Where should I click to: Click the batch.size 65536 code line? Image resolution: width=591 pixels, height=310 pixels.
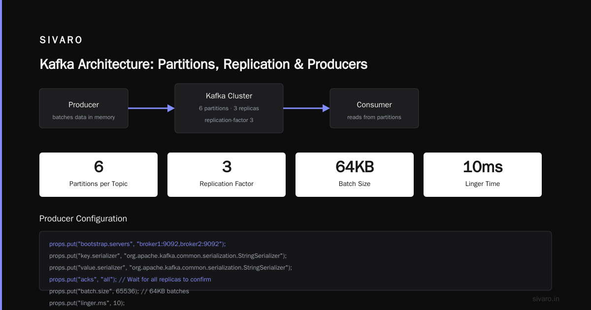119,291
